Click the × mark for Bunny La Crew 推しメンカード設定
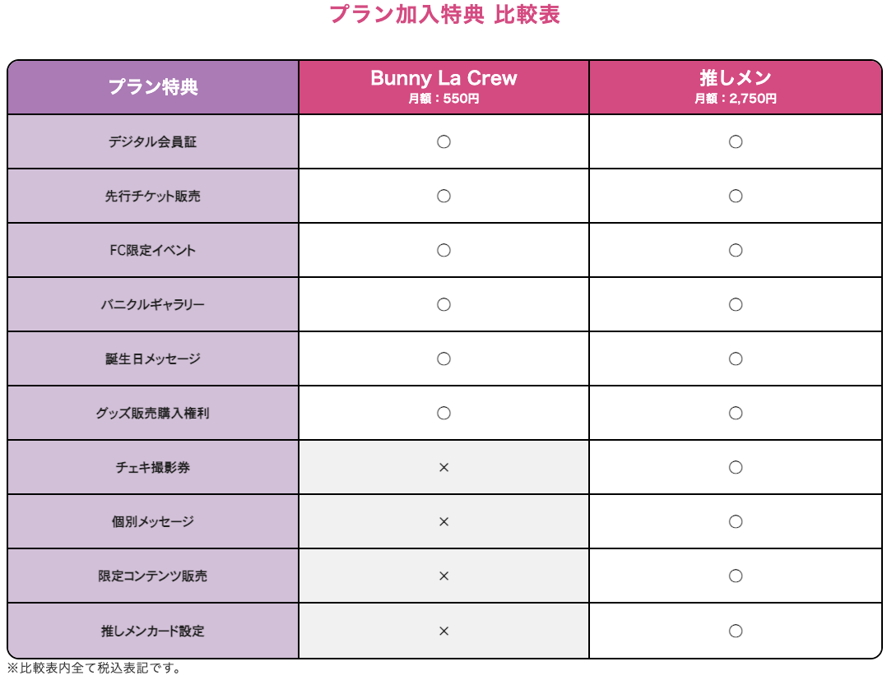 coord(443,631)
